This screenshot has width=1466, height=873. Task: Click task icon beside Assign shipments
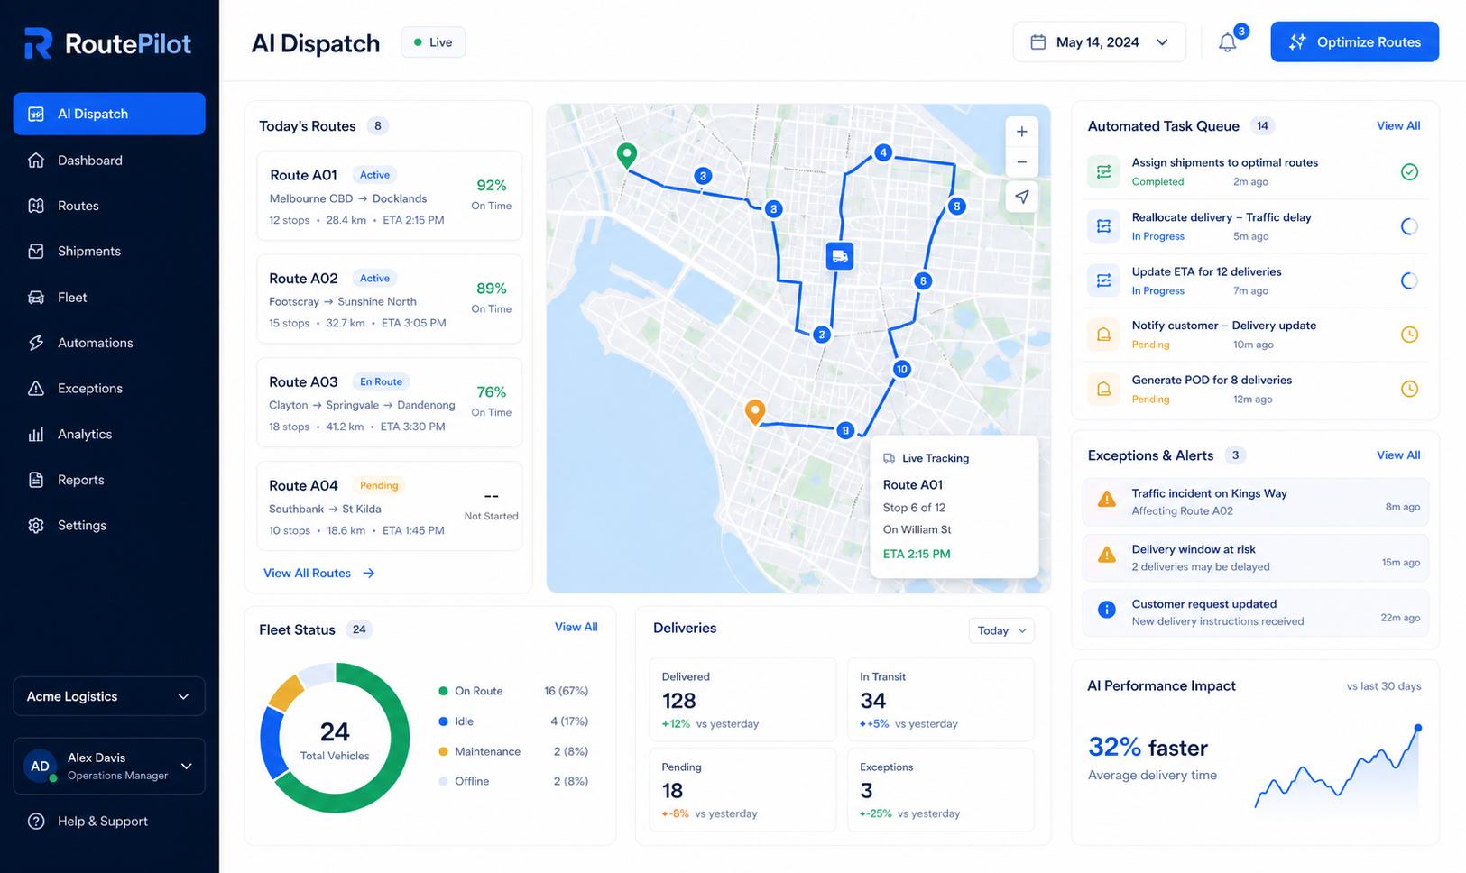tap(1103, 171)
